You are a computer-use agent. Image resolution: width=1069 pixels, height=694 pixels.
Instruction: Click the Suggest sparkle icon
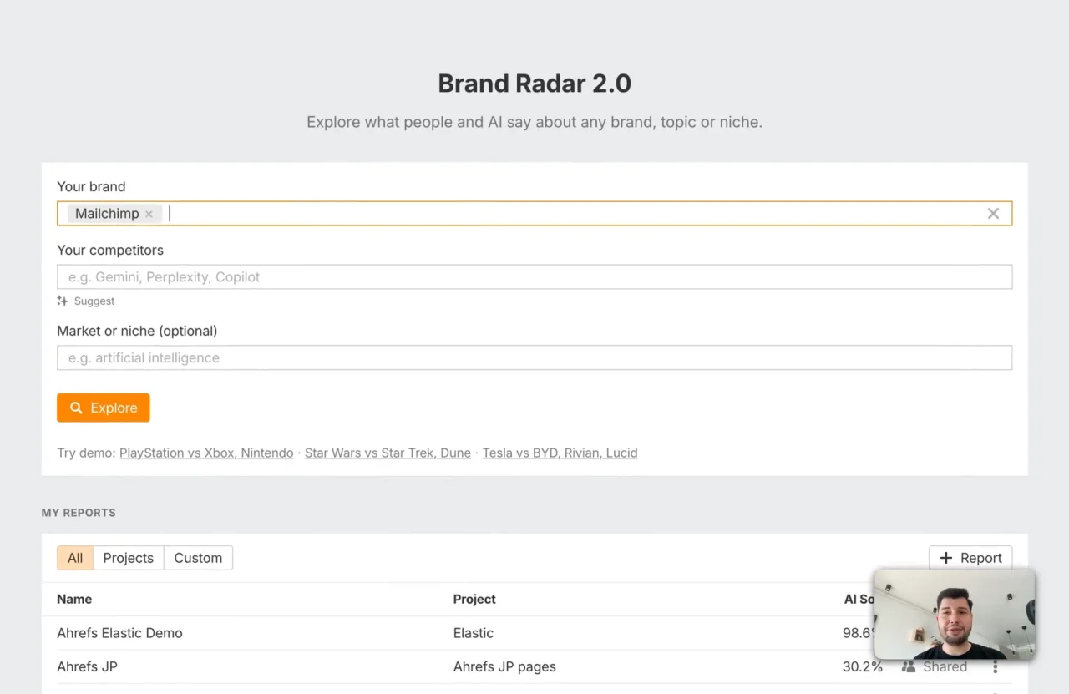click(63, 301)
